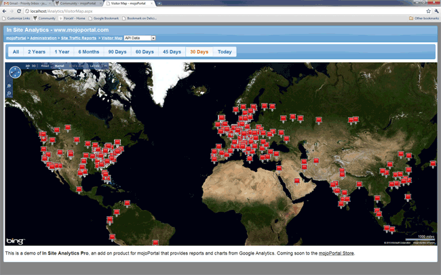This screenshot has width=441, height=275.
Task: Switch the map to Aerial view
Action: coord(59,66)
